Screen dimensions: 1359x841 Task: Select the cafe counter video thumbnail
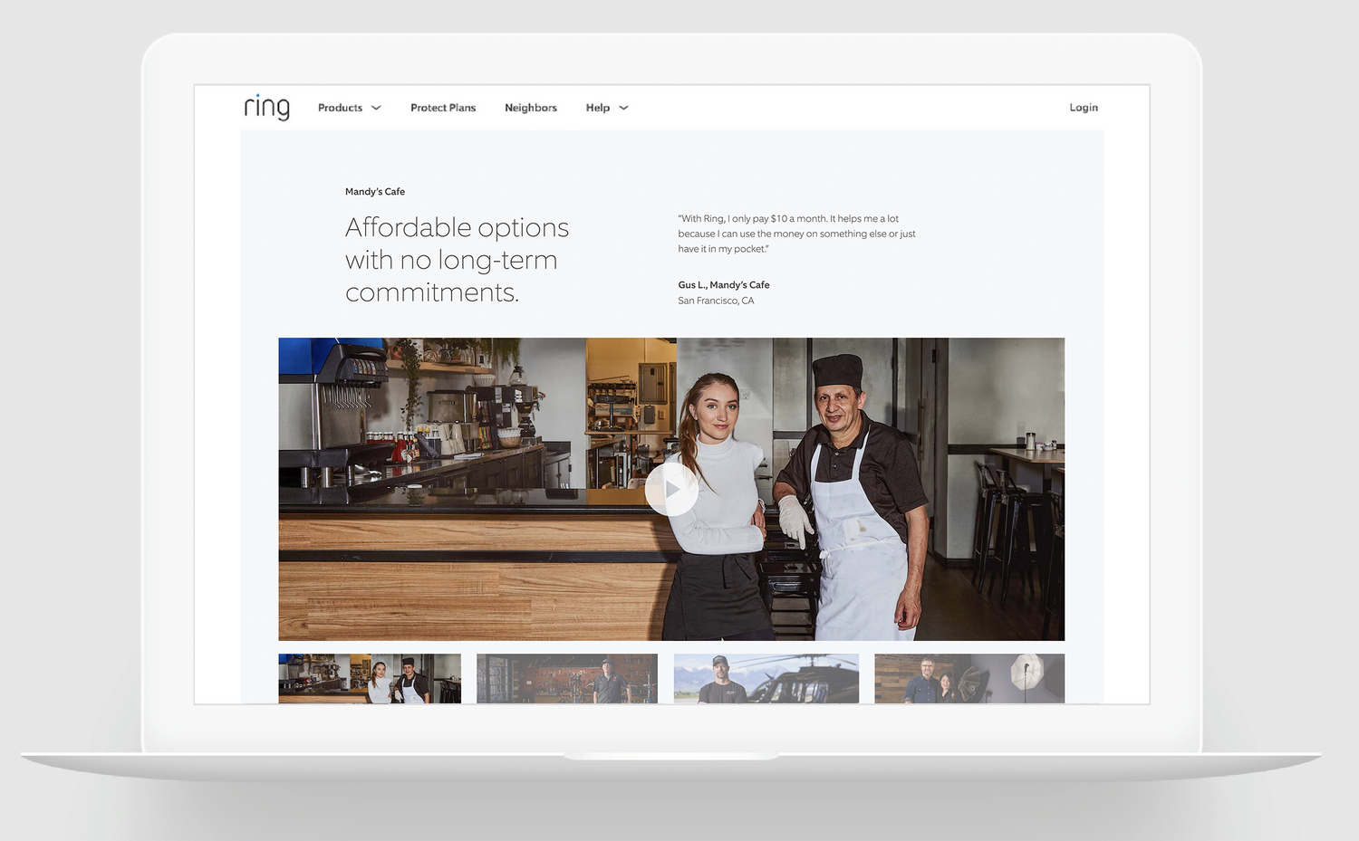coord(370,678)
